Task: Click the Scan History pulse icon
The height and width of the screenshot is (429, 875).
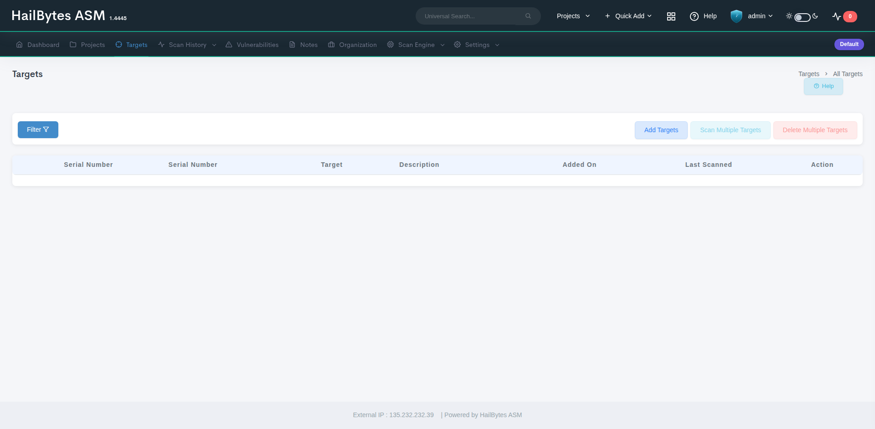Action: tap(161, 45)
